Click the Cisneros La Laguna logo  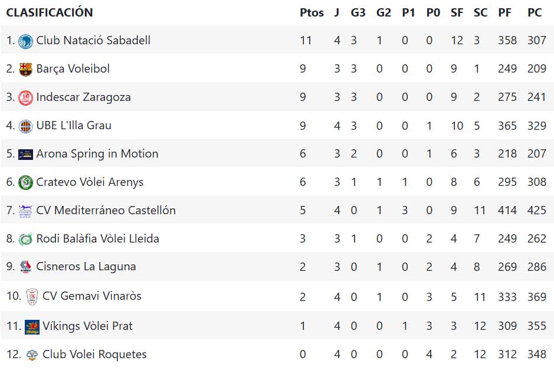25,267
